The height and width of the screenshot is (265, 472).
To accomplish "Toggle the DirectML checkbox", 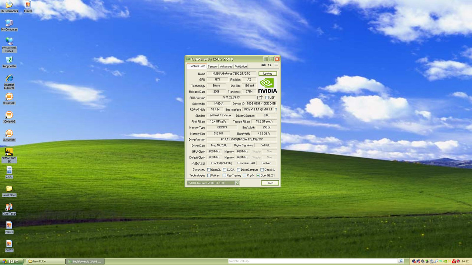I will pos(262,170).
